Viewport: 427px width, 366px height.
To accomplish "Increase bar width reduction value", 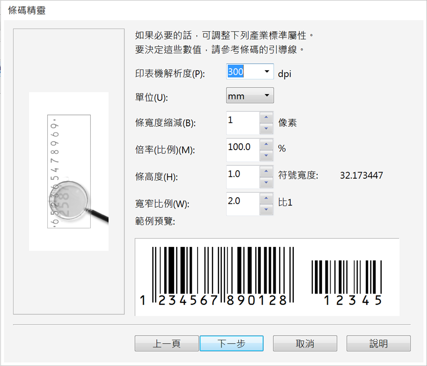I will click(266, 117).
